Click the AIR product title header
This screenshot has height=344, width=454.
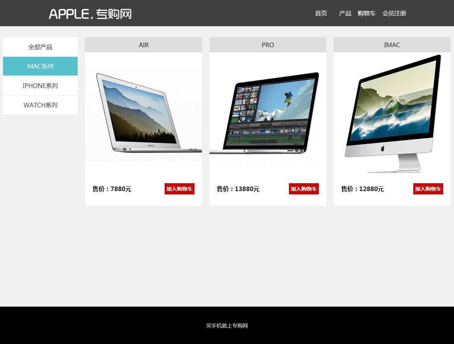143,45
